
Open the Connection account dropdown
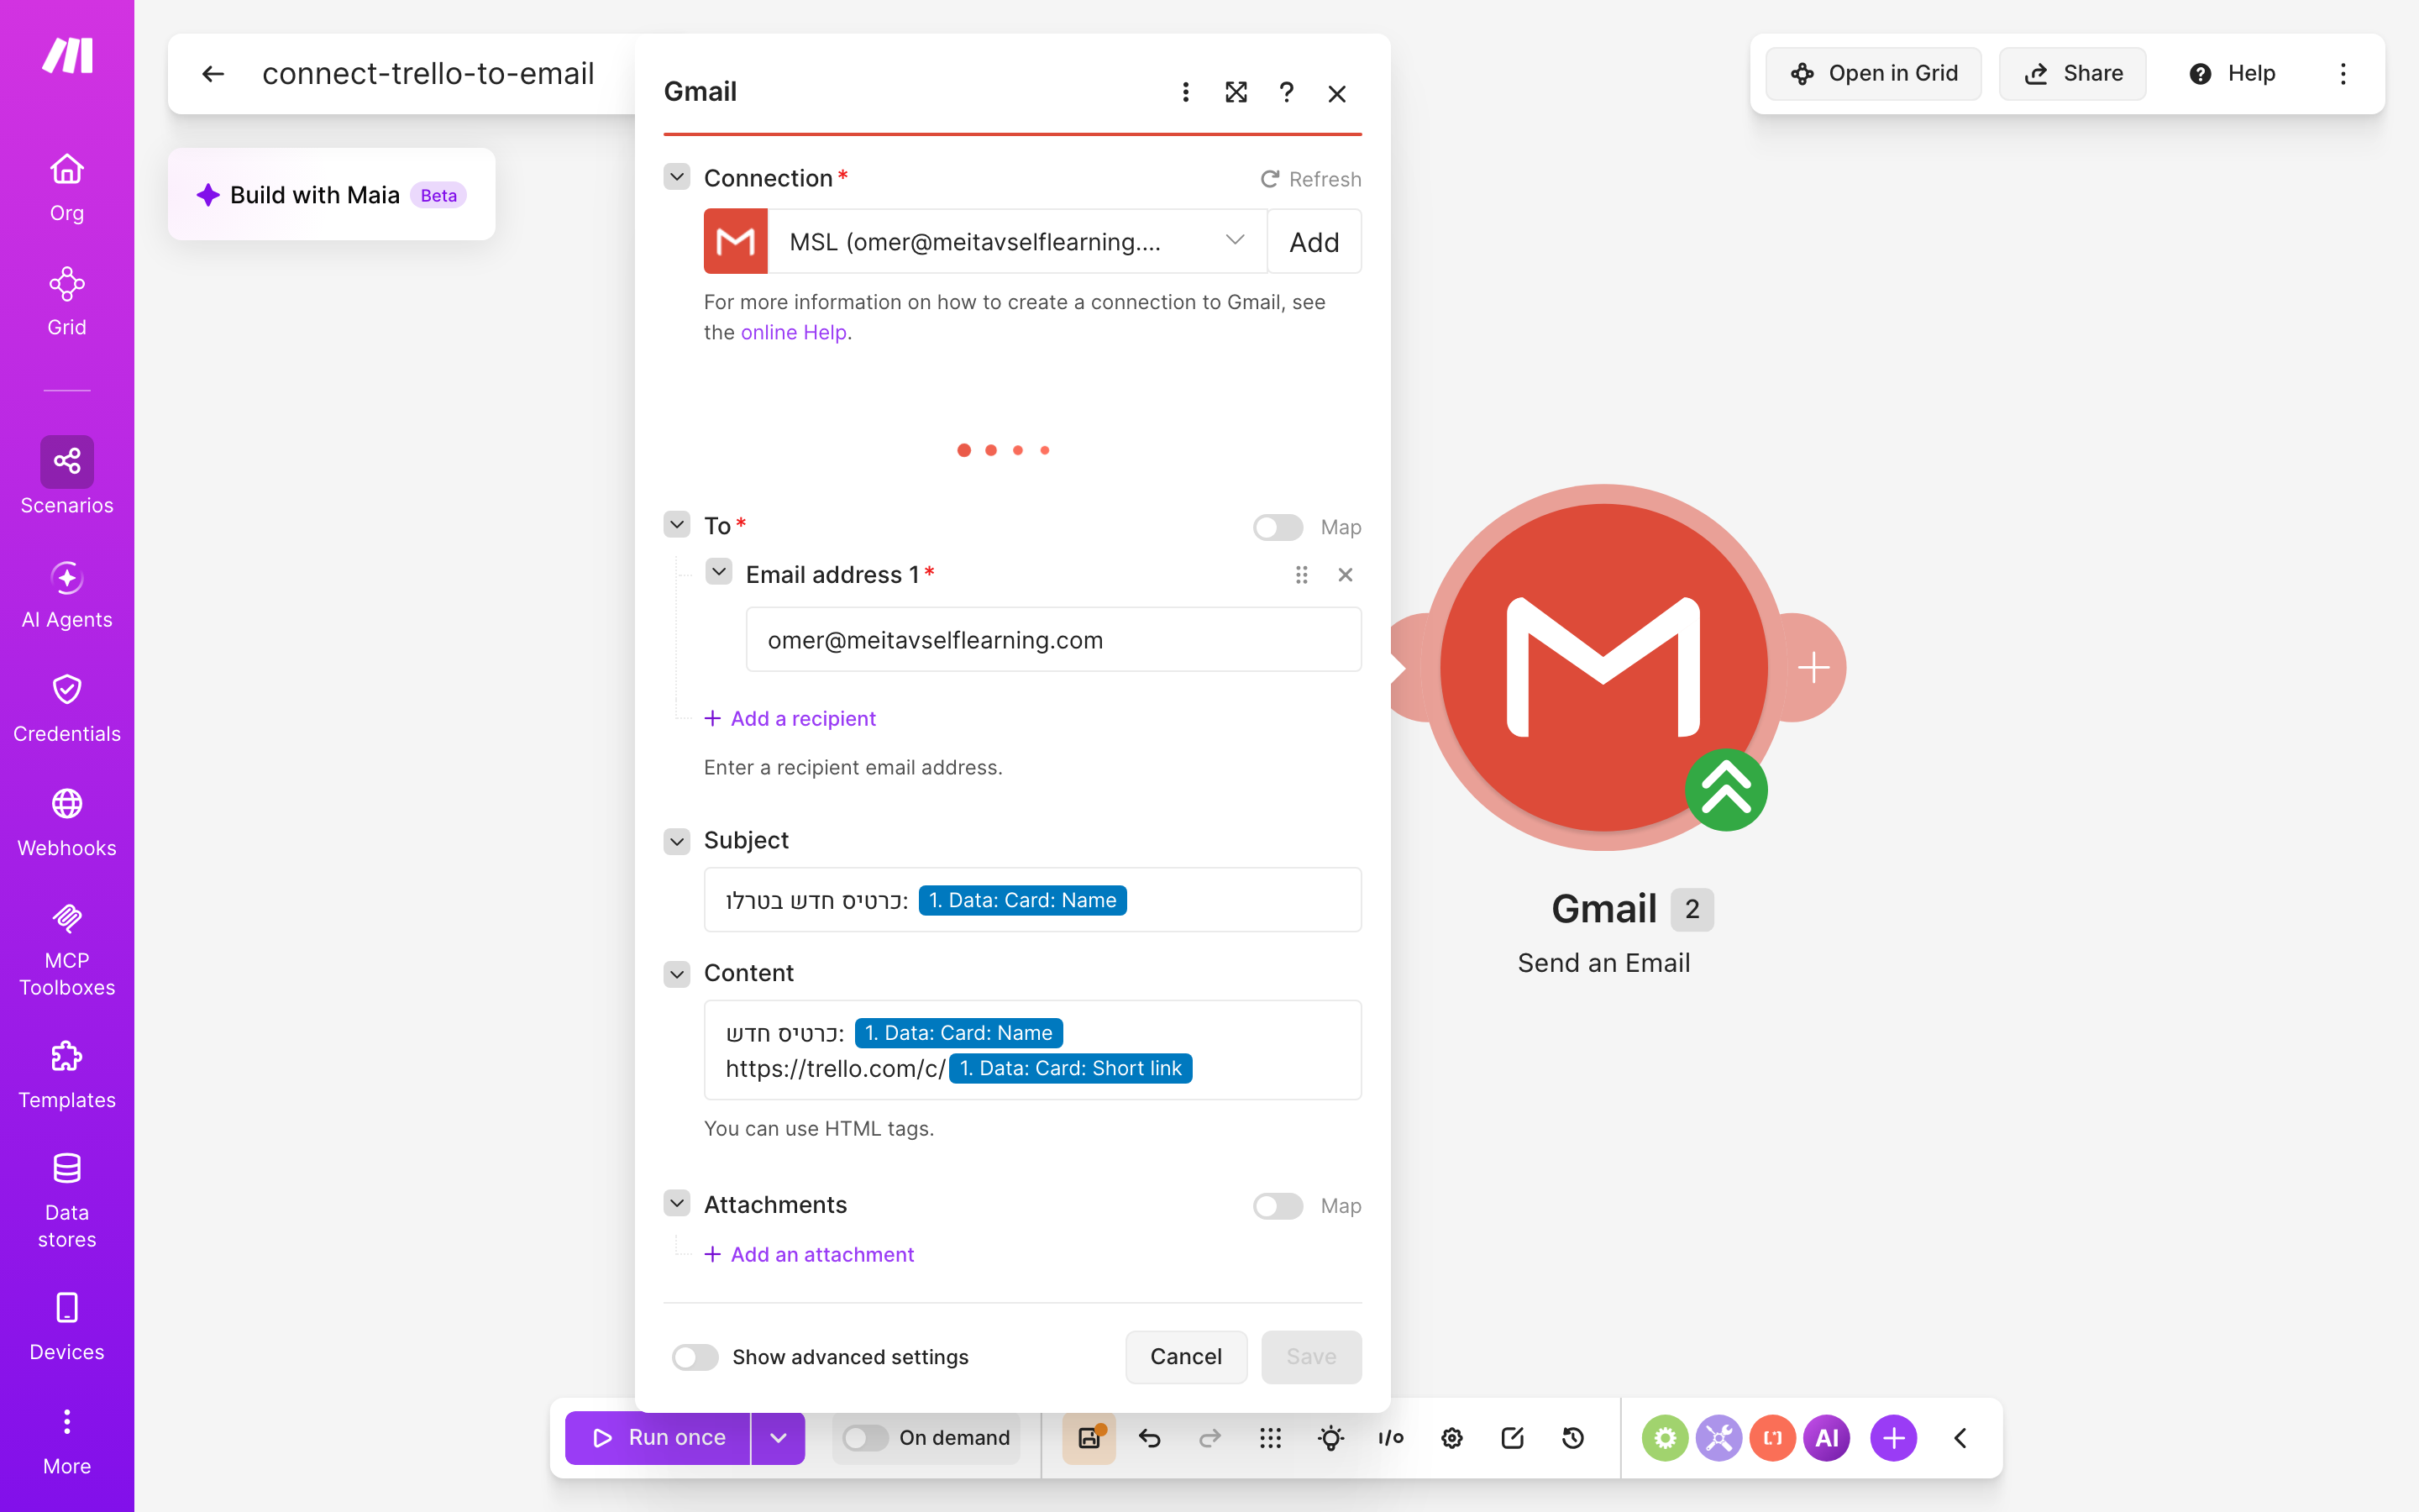(1018, 241)
